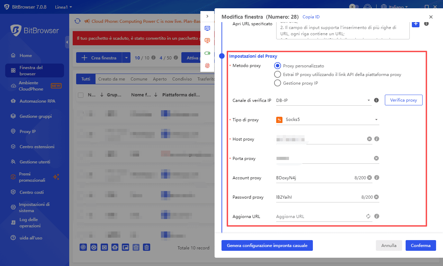Expand the Crea finestra dropdown arrow
The height and width of the screenshot is (266, 443).
tap(126, 57)
